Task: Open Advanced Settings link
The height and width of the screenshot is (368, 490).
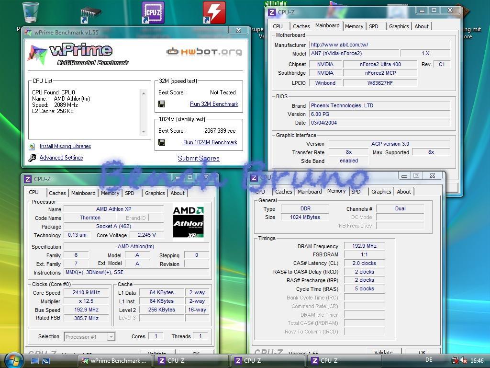Action: click(x=61, y=158)
